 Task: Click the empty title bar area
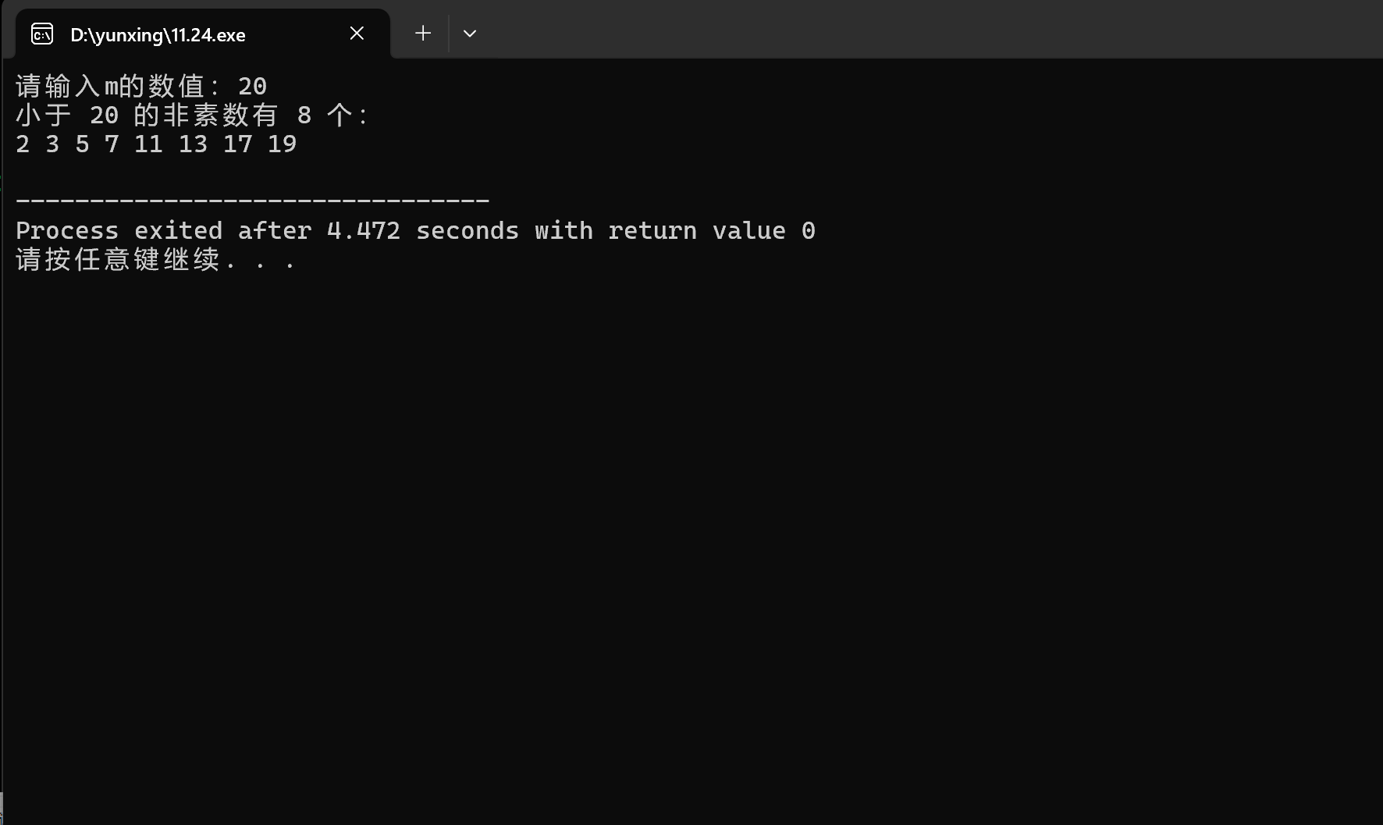point(929,29)
